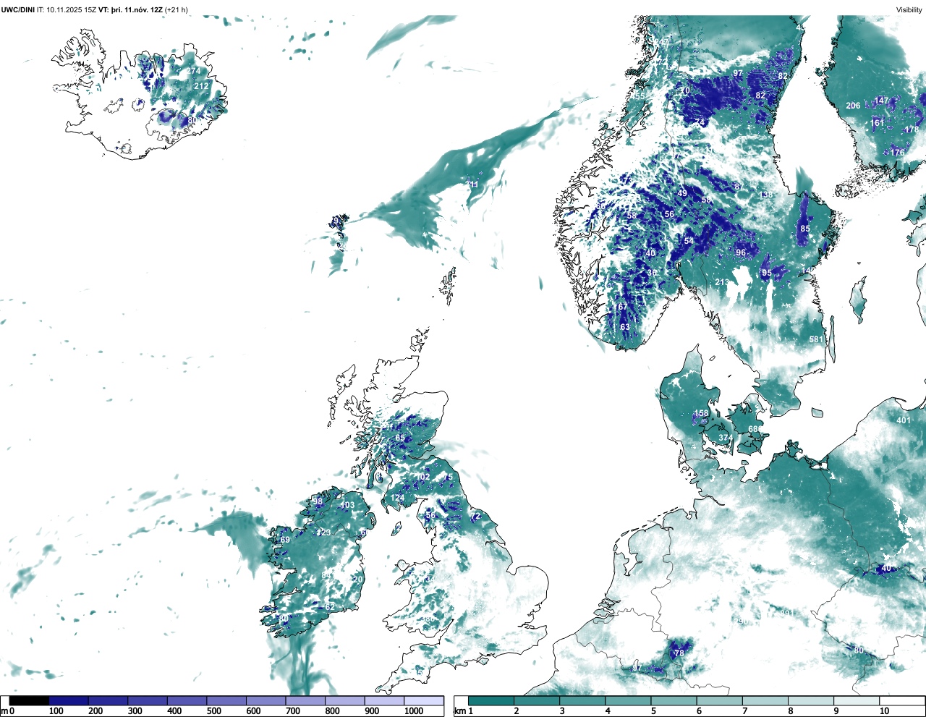Click the '74' value in northern Sweden
926x717 pixels.
[700, 122]
